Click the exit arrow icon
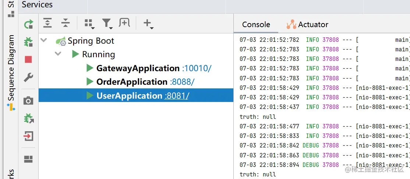 [x=28, y=136]
